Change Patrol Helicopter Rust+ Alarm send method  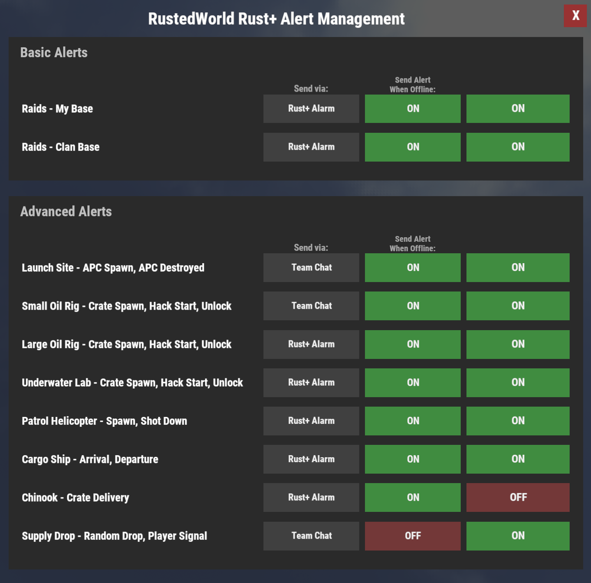(x=311, y=421)
